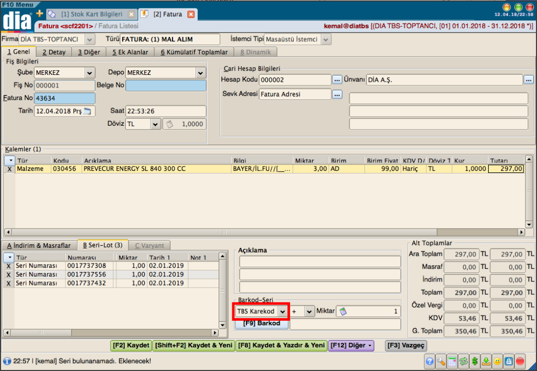Click the Seri-Lot vertical scrollbar up arrow
537x371 pixels.
[222, 256]
